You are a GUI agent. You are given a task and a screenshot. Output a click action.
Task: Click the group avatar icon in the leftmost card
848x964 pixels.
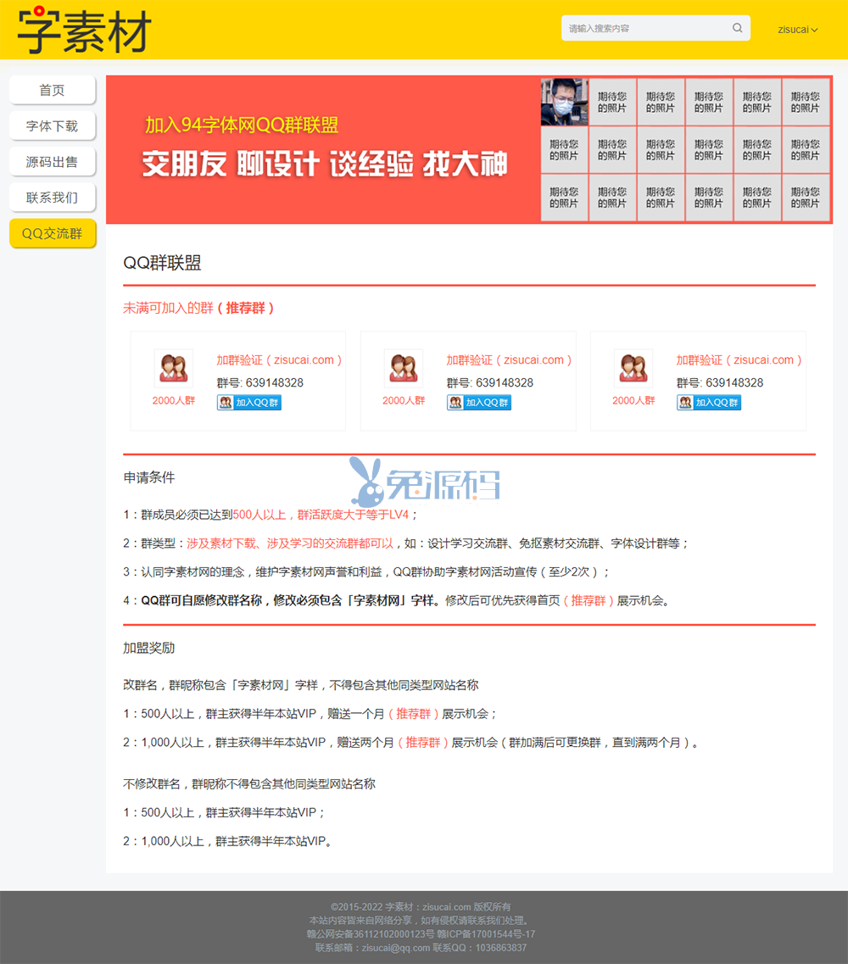[173, 368]
